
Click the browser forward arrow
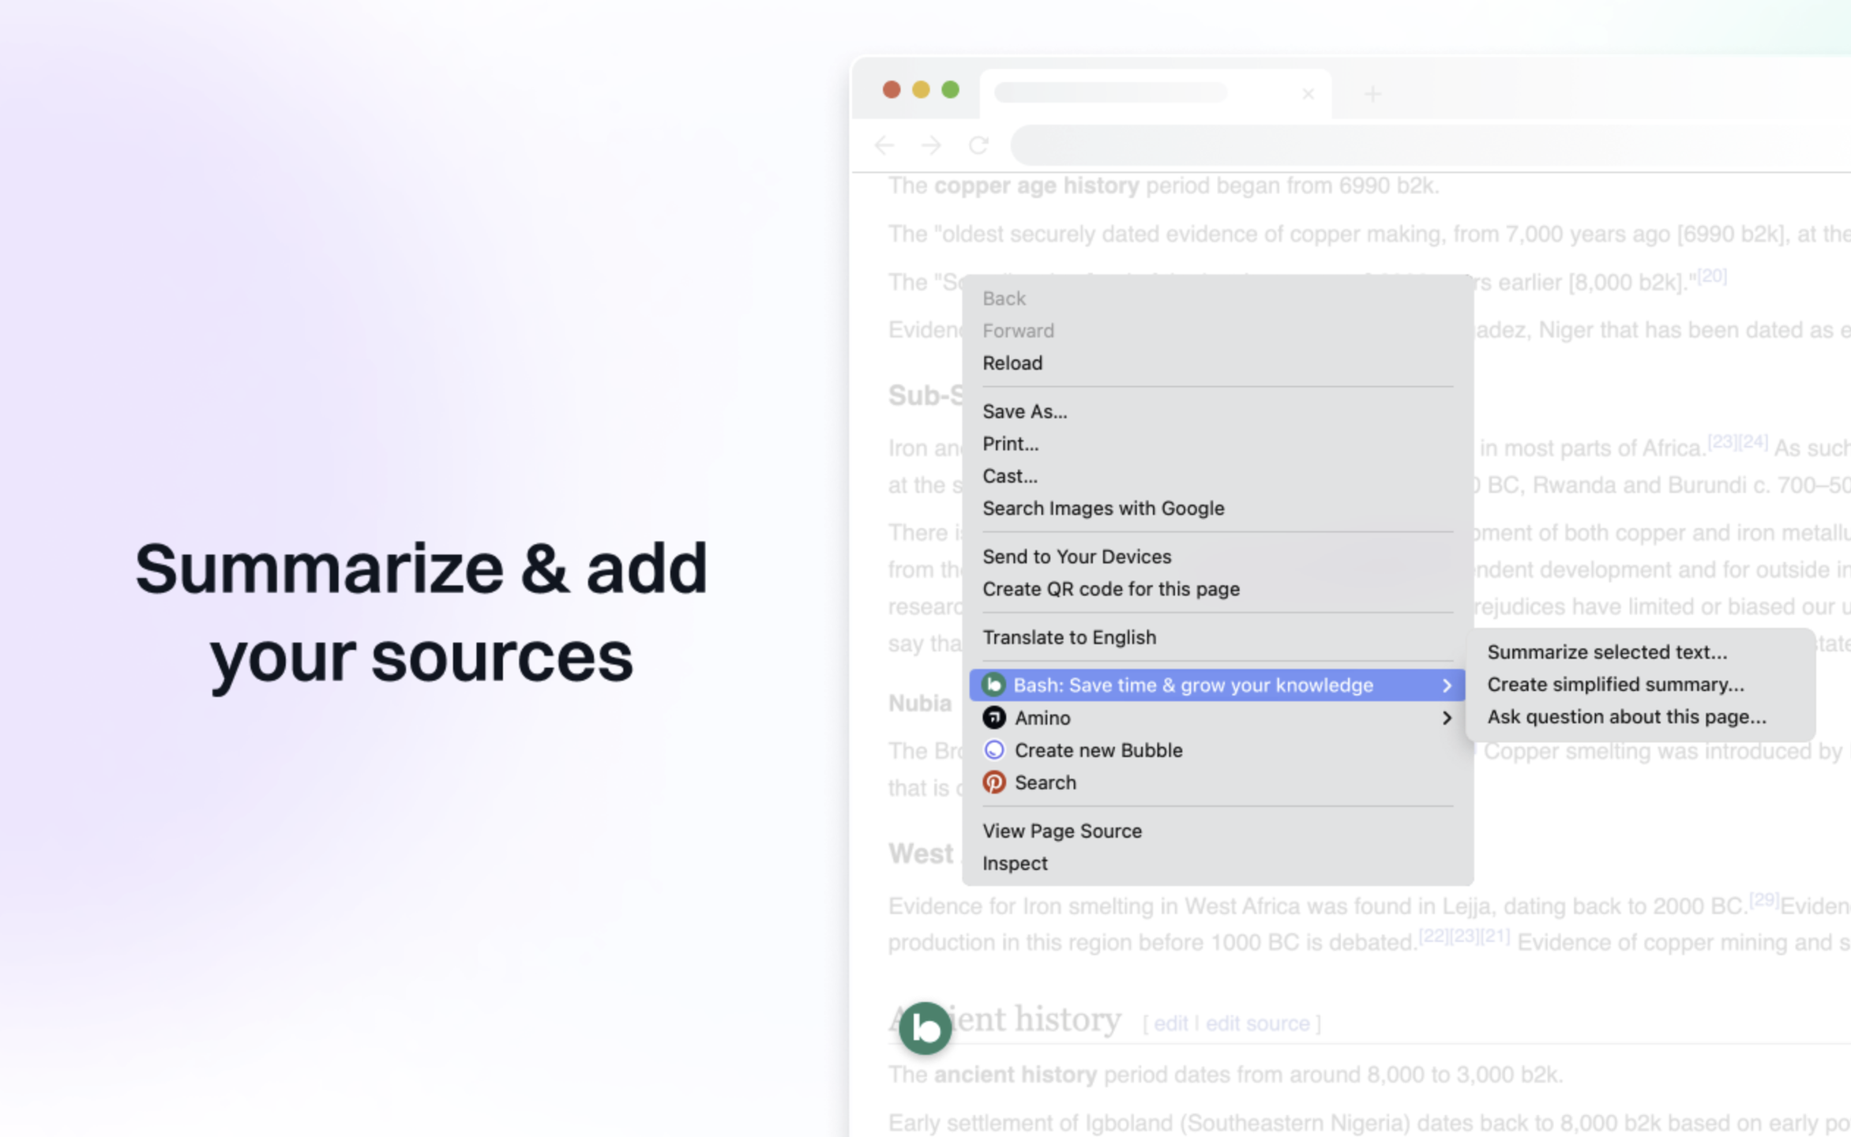coord(931,145)
